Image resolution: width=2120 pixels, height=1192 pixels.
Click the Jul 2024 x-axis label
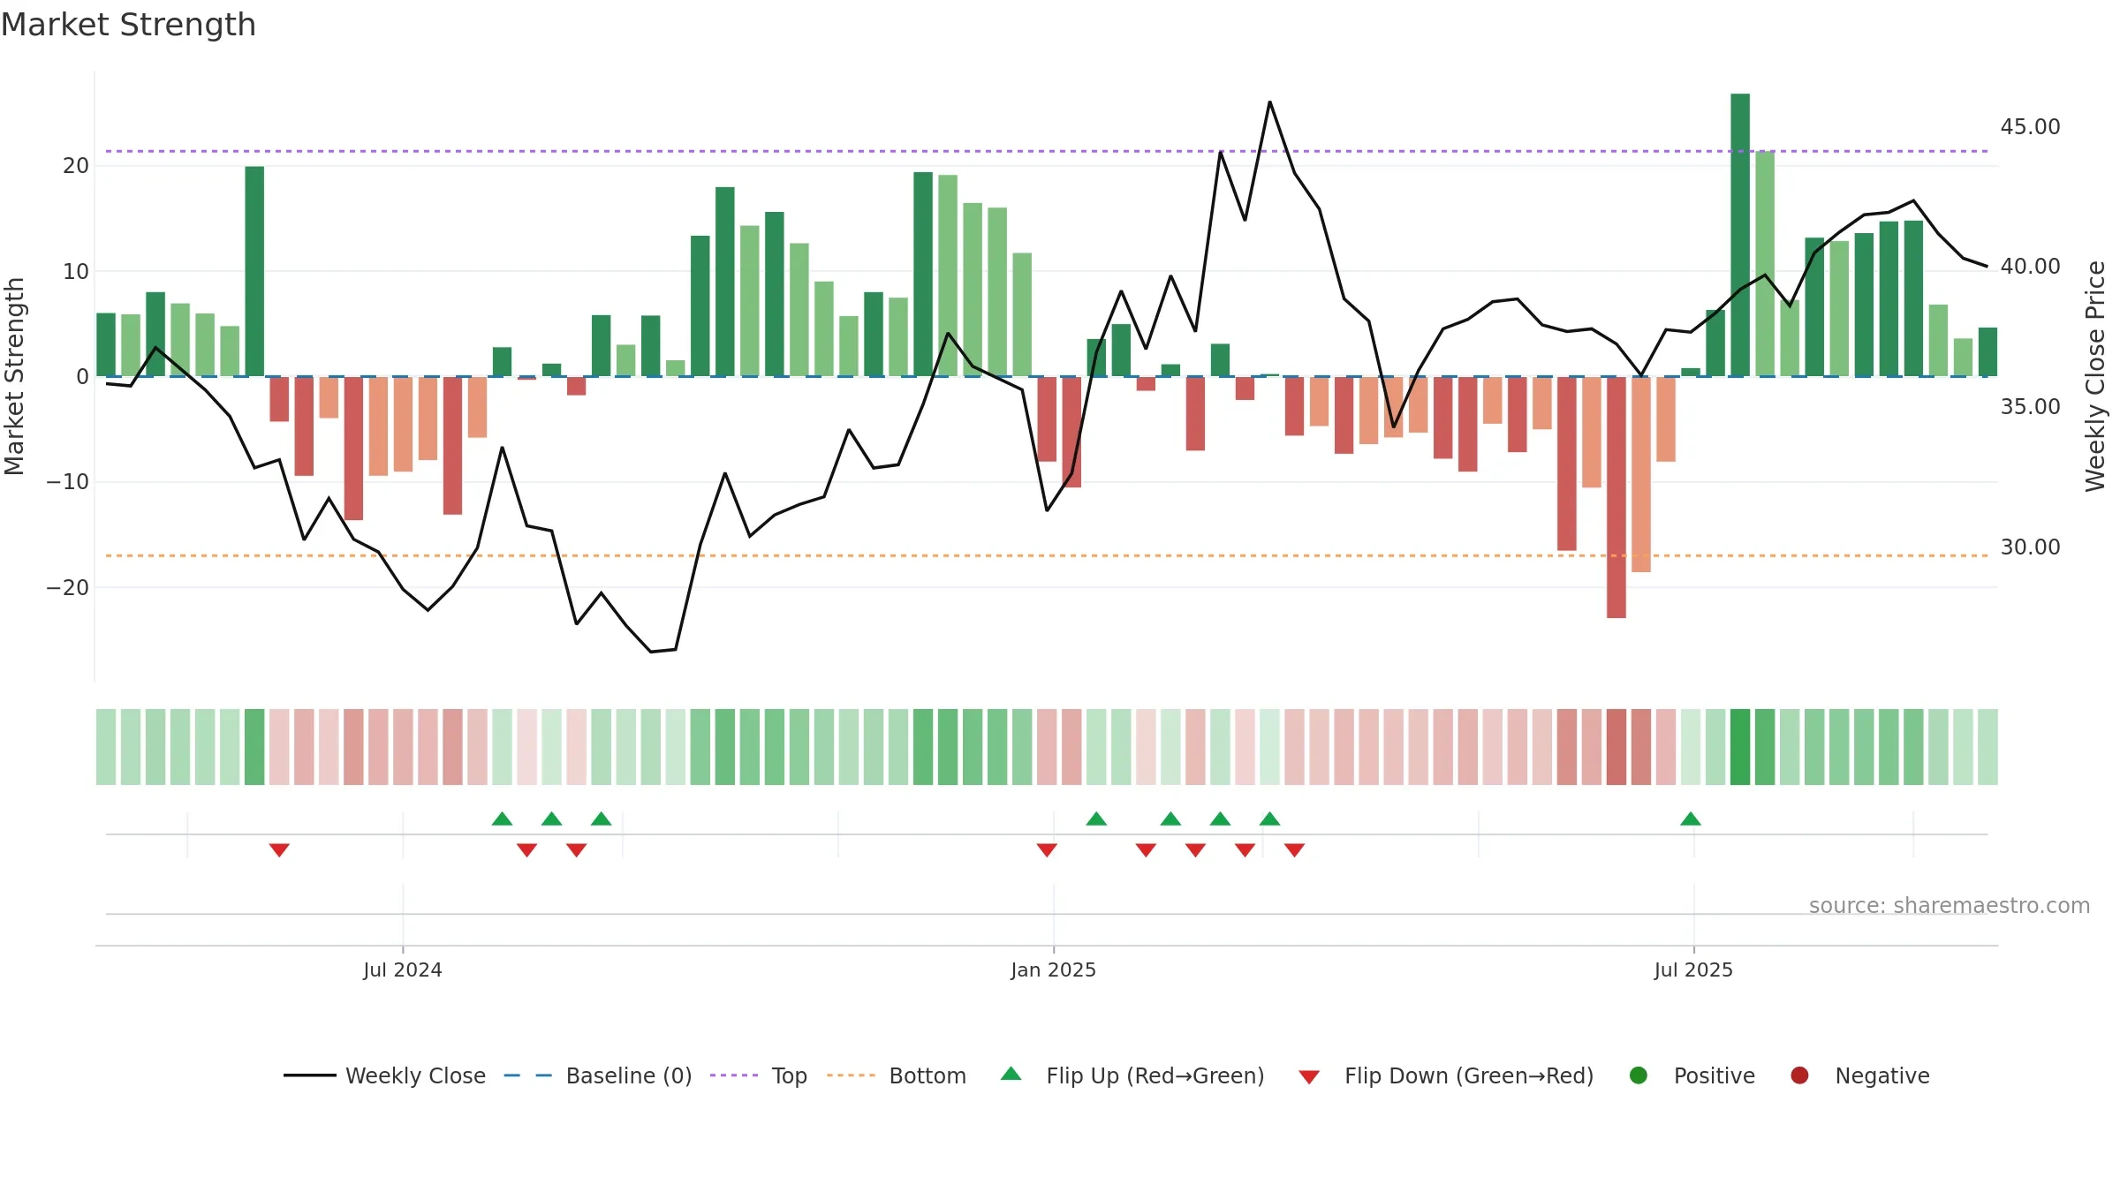click(x=403, y=969)
